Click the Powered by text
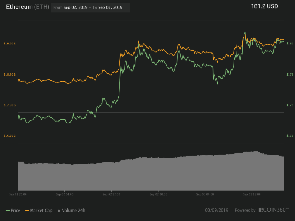This screenshot has width=295, height=221. pyautogui.click(x=245, y=210)
